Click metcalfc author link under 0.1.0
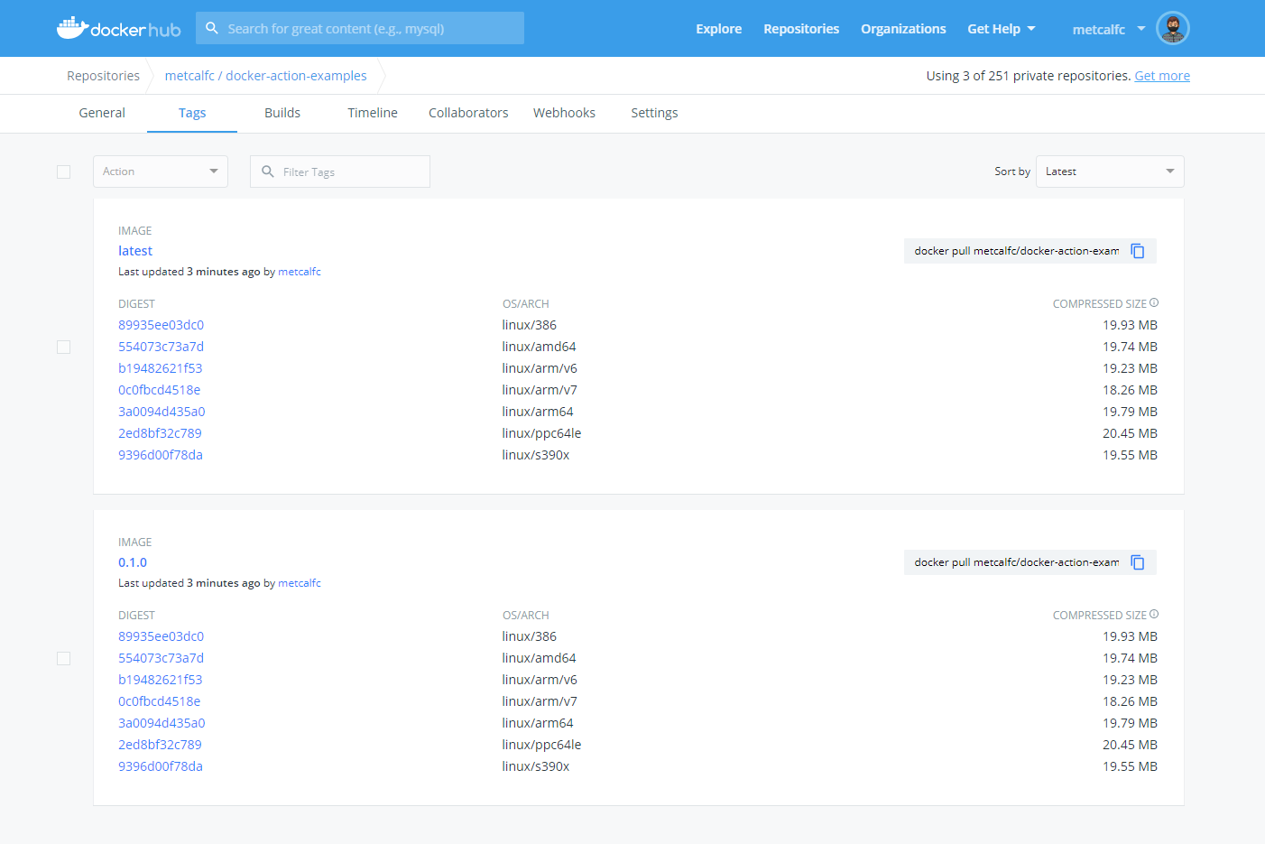This screenshot has width=1265, height=844. tap(300, 583)
